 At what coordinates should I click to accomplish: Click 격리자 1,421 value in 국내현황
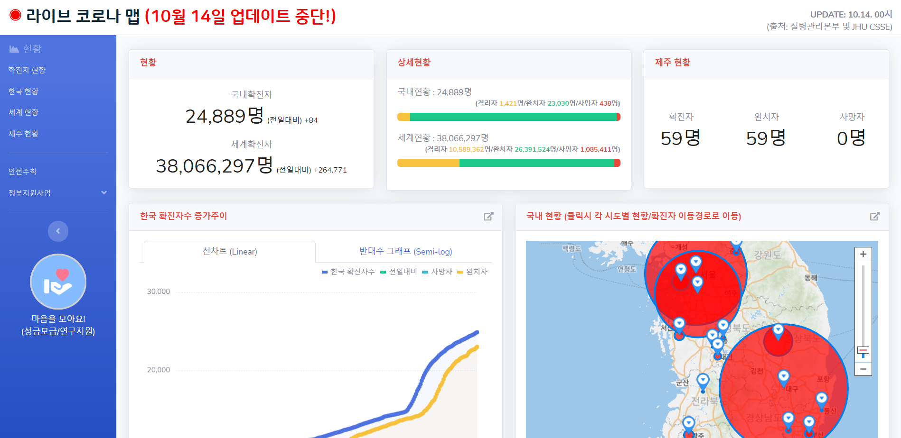[508, 103]
